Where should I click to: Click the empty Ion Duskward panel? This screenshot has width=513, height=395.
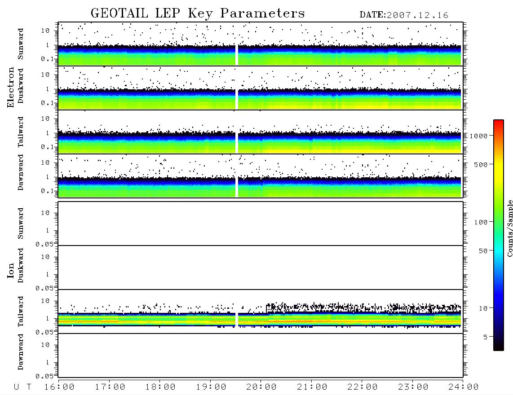[261, 268]
